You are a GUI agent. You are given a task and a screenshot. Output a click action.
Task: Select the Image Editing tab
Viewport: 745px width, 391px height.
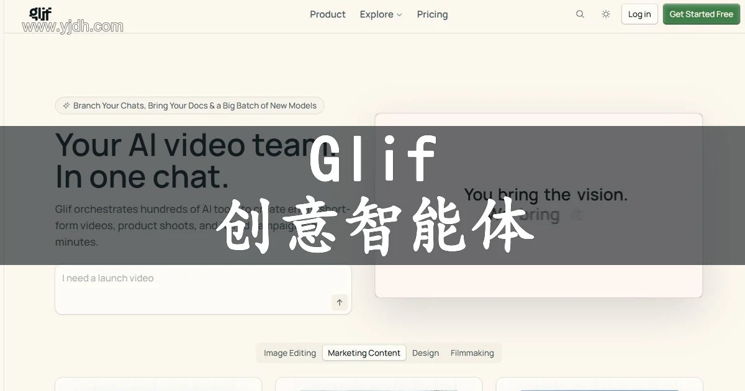(290, 353)
